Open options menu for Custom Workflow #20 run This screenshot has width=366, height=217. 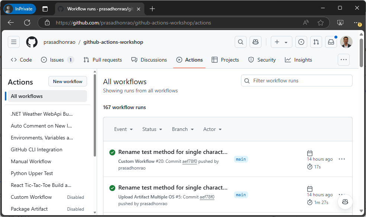point(342,159)
